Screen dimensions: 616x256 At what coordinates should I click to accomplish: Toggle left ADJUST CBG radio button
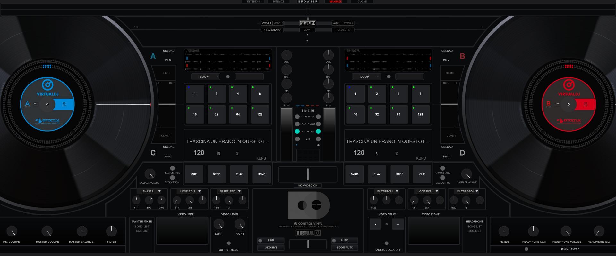297,132
